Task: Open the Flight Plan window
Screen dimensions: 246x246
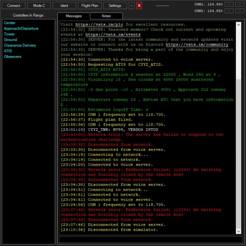Action: click(90, 6)
